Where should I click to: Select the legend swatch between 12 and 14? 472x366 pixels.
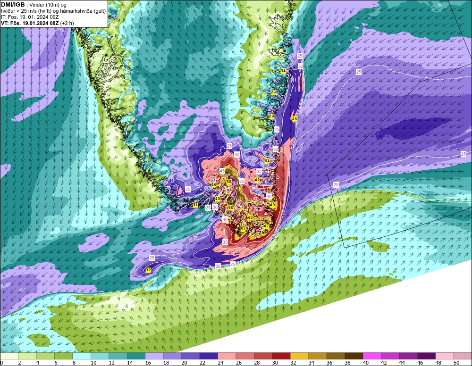pyautogui.click(x=118, y=356)
